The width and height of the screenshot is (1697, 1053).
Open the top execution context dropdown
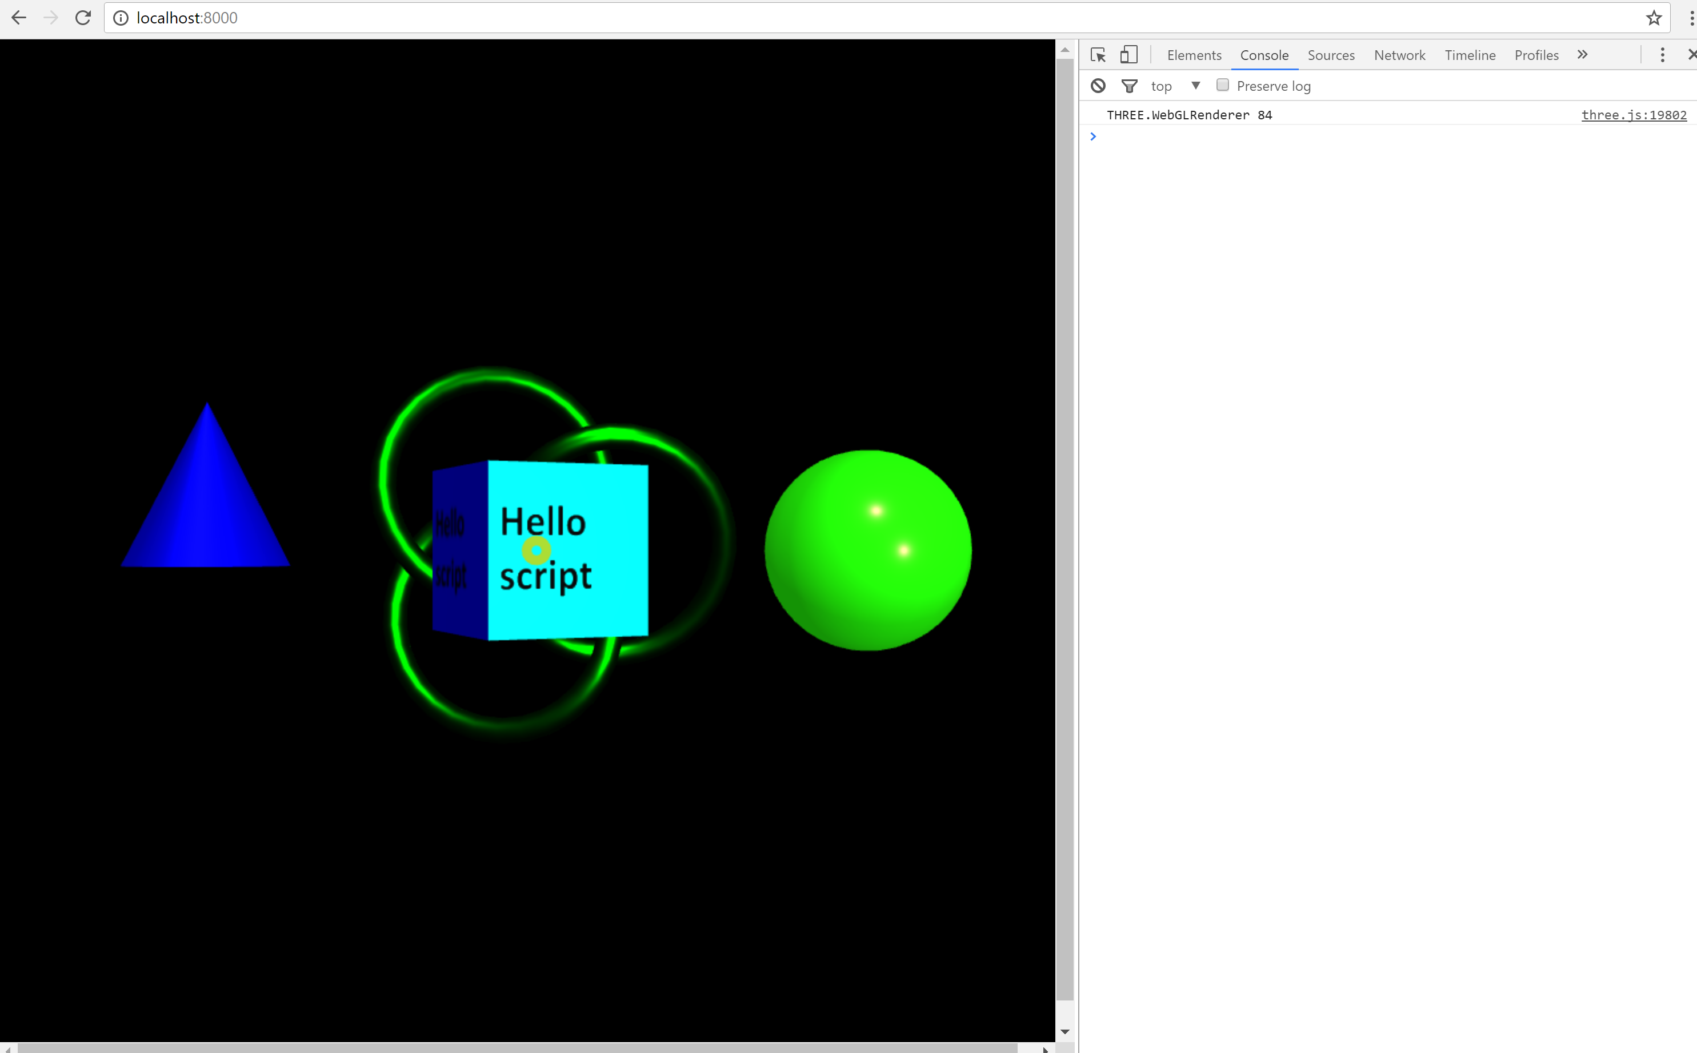click(1176, 86)
